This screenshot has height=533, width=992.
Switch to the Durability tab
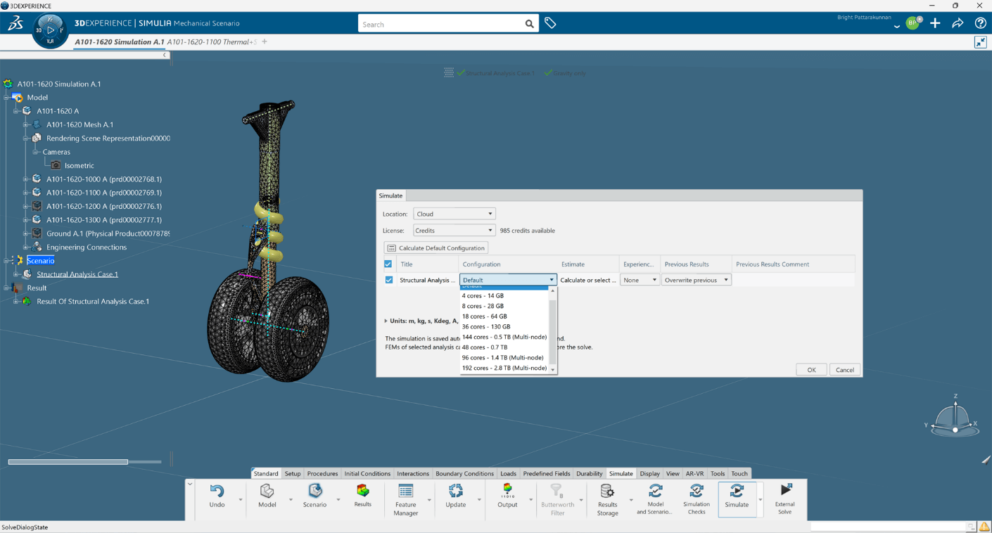coord(589,473)
